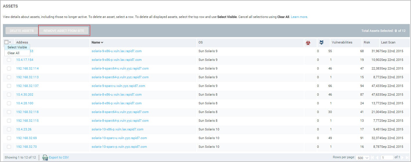Viewport: 411px width, 162px height.
Task: Check the box beside 10.4.23.26
Action: [9, 129]
